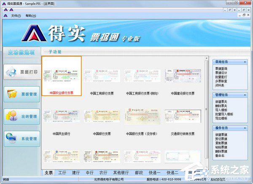Select the 中国工商银行支票(侧向) template thumbnail
The image size is (253, 184).
tap(143, 76)
